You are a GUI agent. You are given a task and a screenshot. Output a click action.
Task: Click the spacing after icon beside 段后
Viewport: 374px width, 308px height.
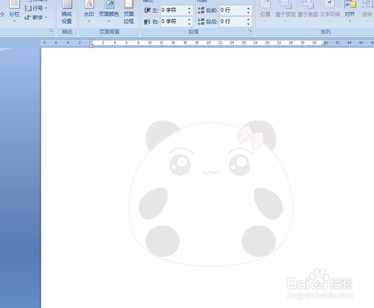point(201,22)
